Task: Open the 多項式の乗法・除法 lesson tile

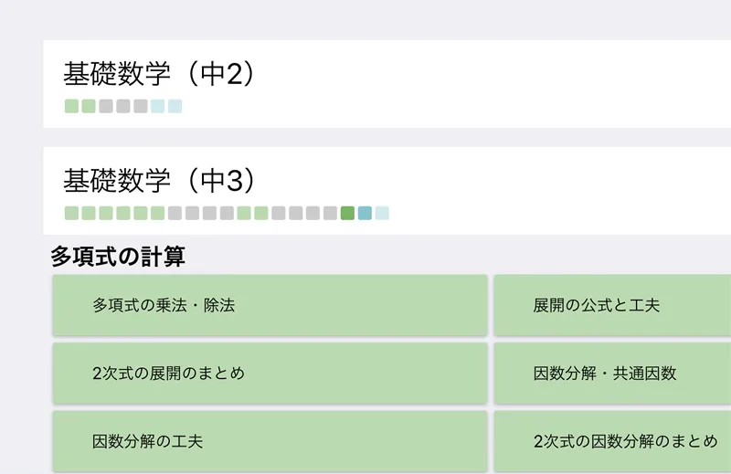Action: [x=270, y=305]
